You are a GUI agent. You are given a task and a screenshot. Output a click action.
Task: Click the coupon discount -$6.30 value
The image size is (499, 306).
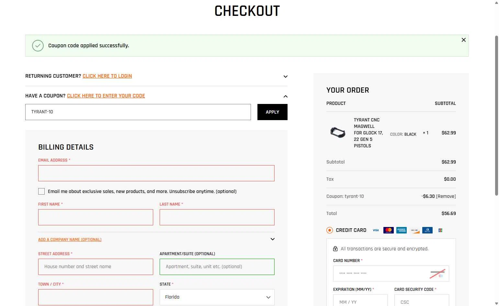click(x=428, y=196)
